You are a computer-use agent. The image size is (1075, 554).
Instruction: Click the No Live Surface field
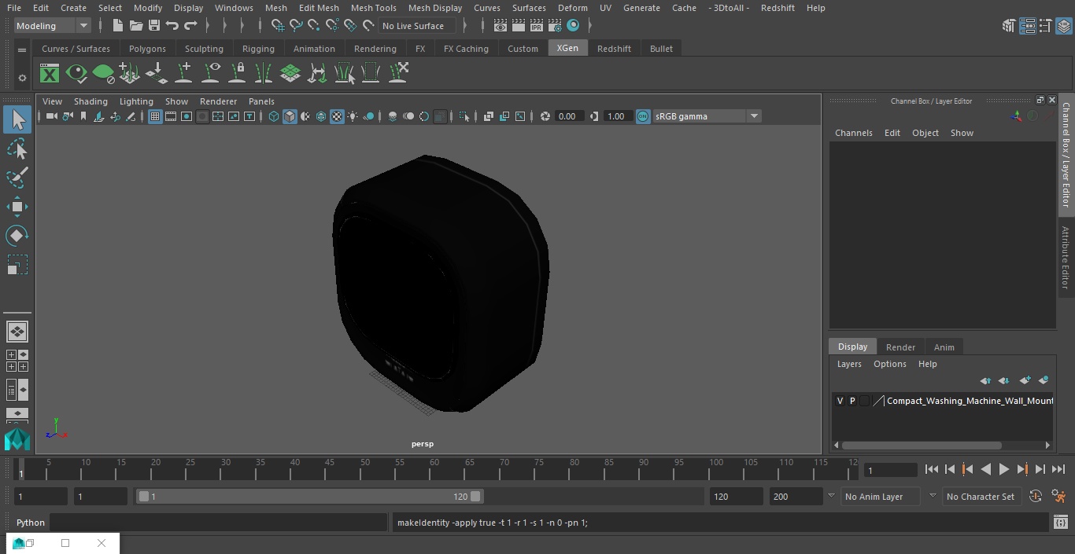[417, 26]
